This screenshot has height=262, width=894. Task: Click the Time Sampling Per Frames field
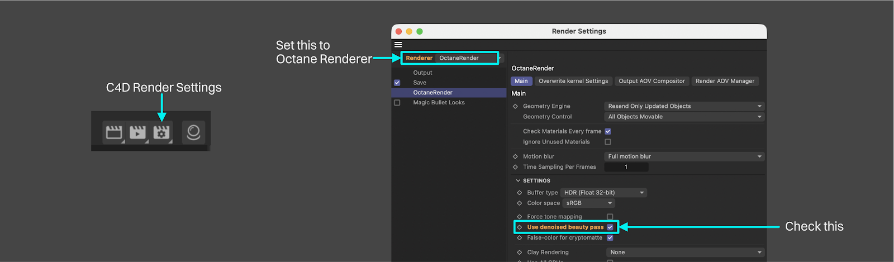[x=626, y=167]
